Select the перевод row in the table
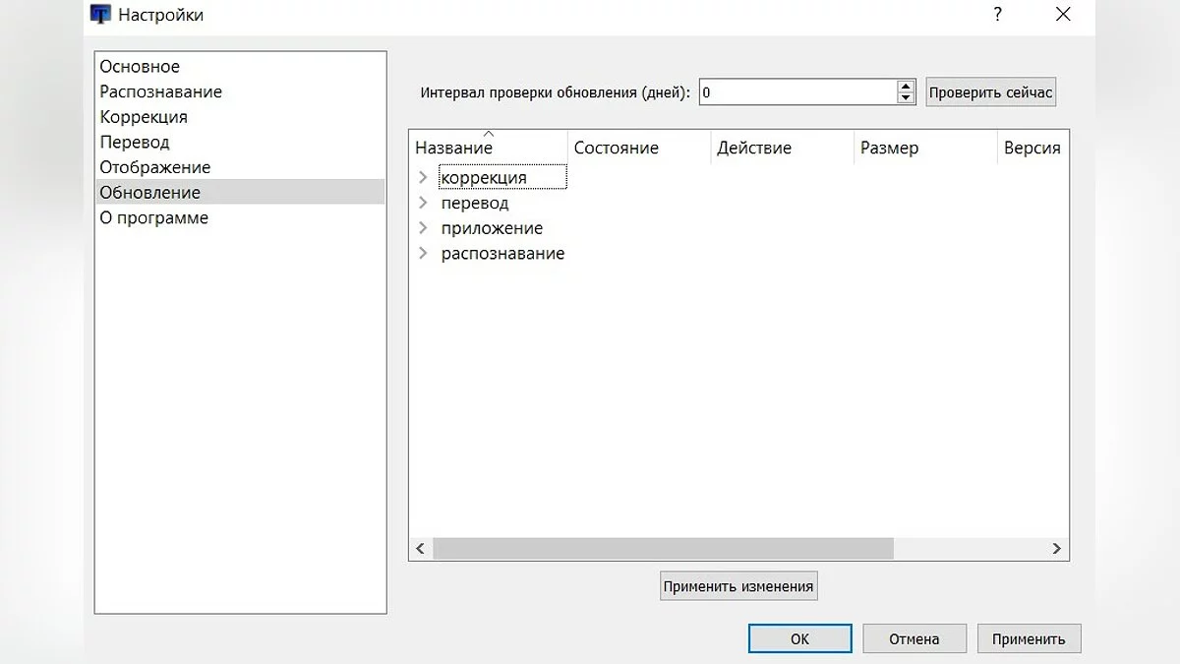 (x=475, y=203)
